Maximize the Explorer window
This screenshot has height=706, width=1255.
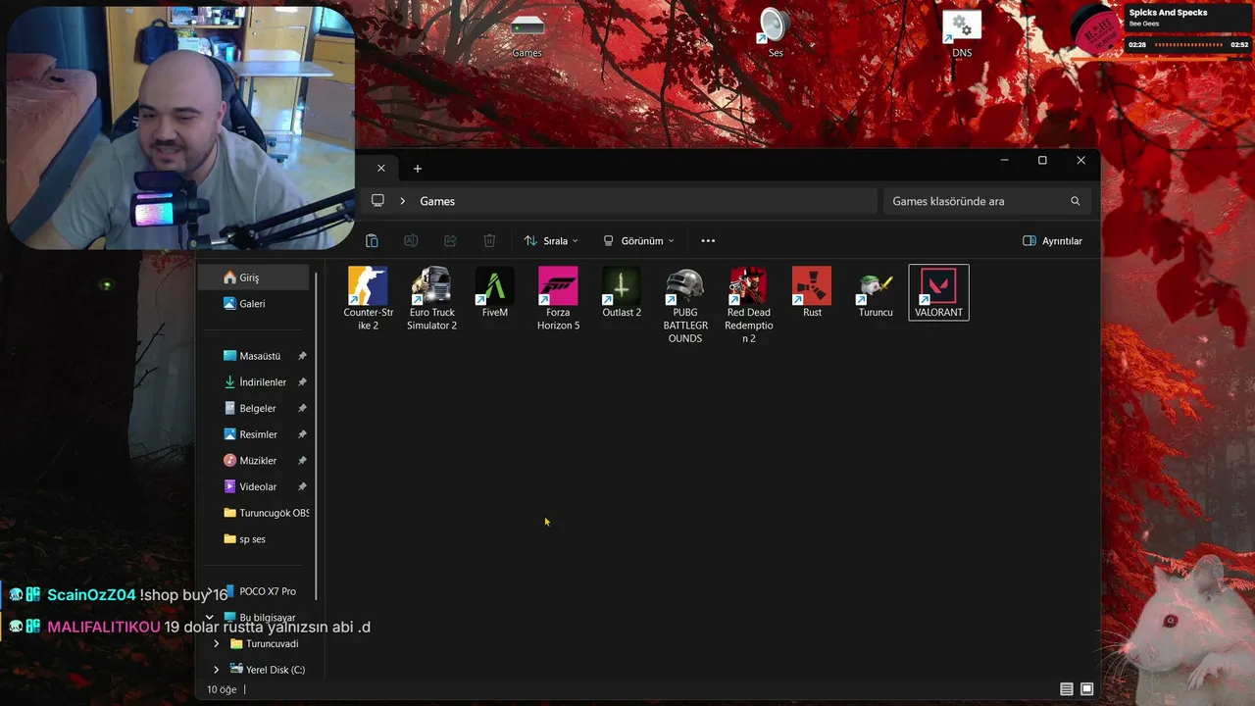coord(1042,160)
